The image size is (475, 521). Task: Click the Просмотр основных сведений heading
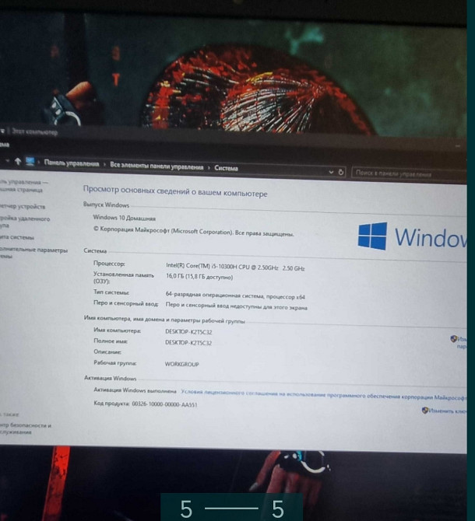pos(175,191)
